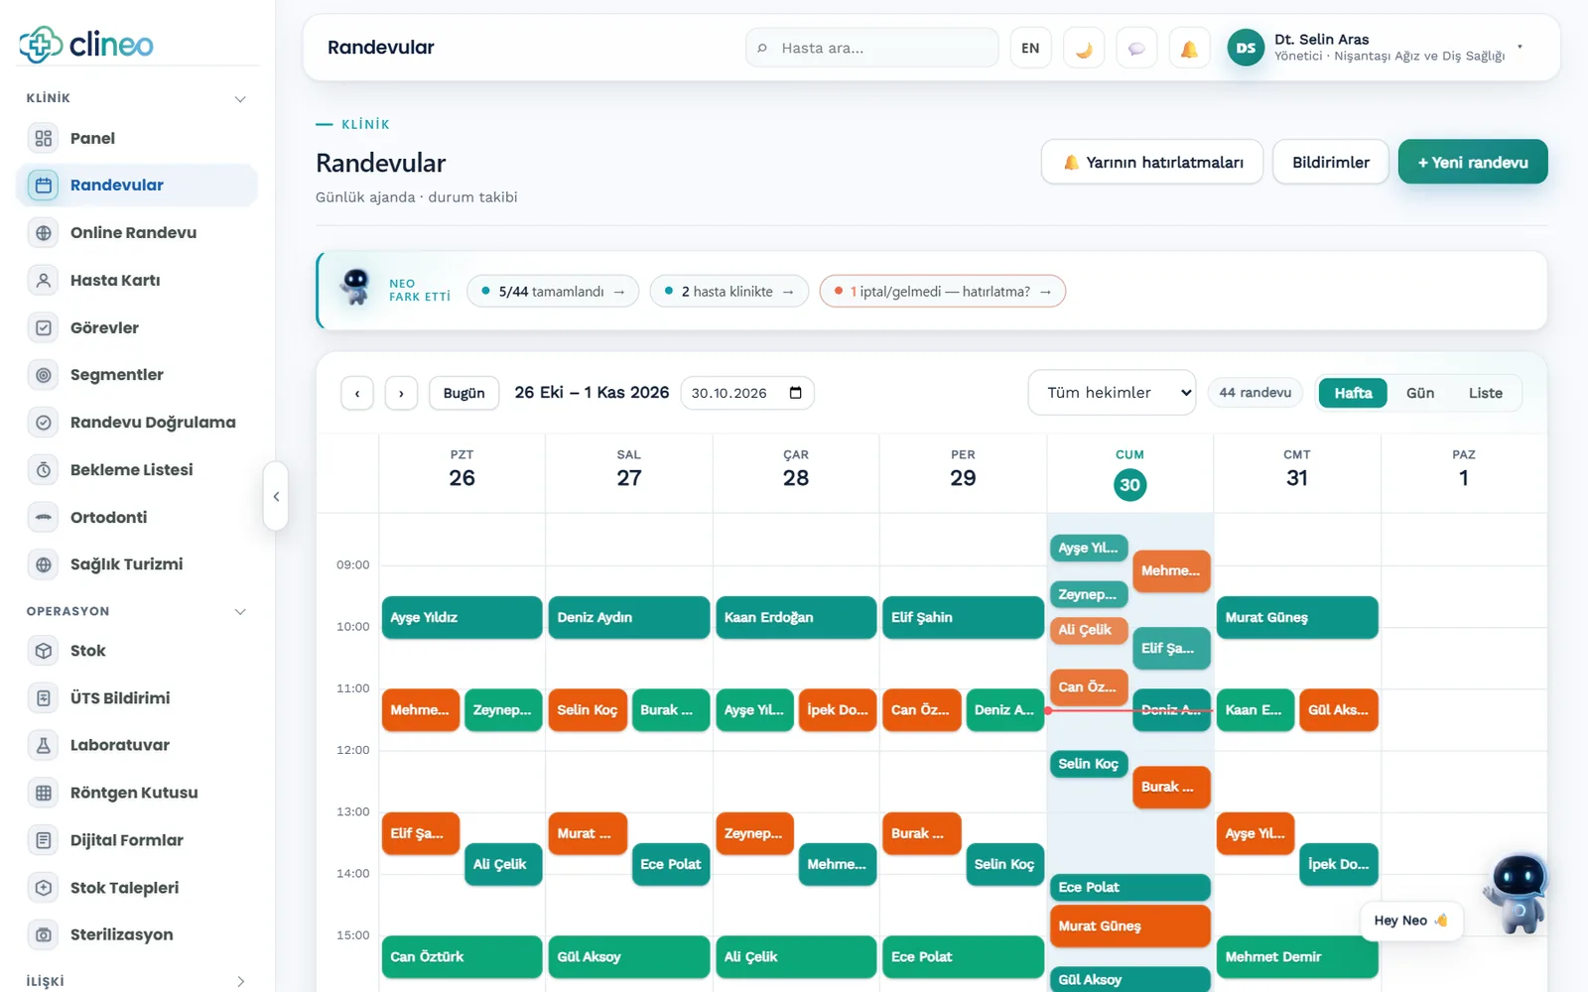Screen dimensions: 1588x992
Task: Collapse the KLİNİK sidebar section
Action: coord(240,99)
